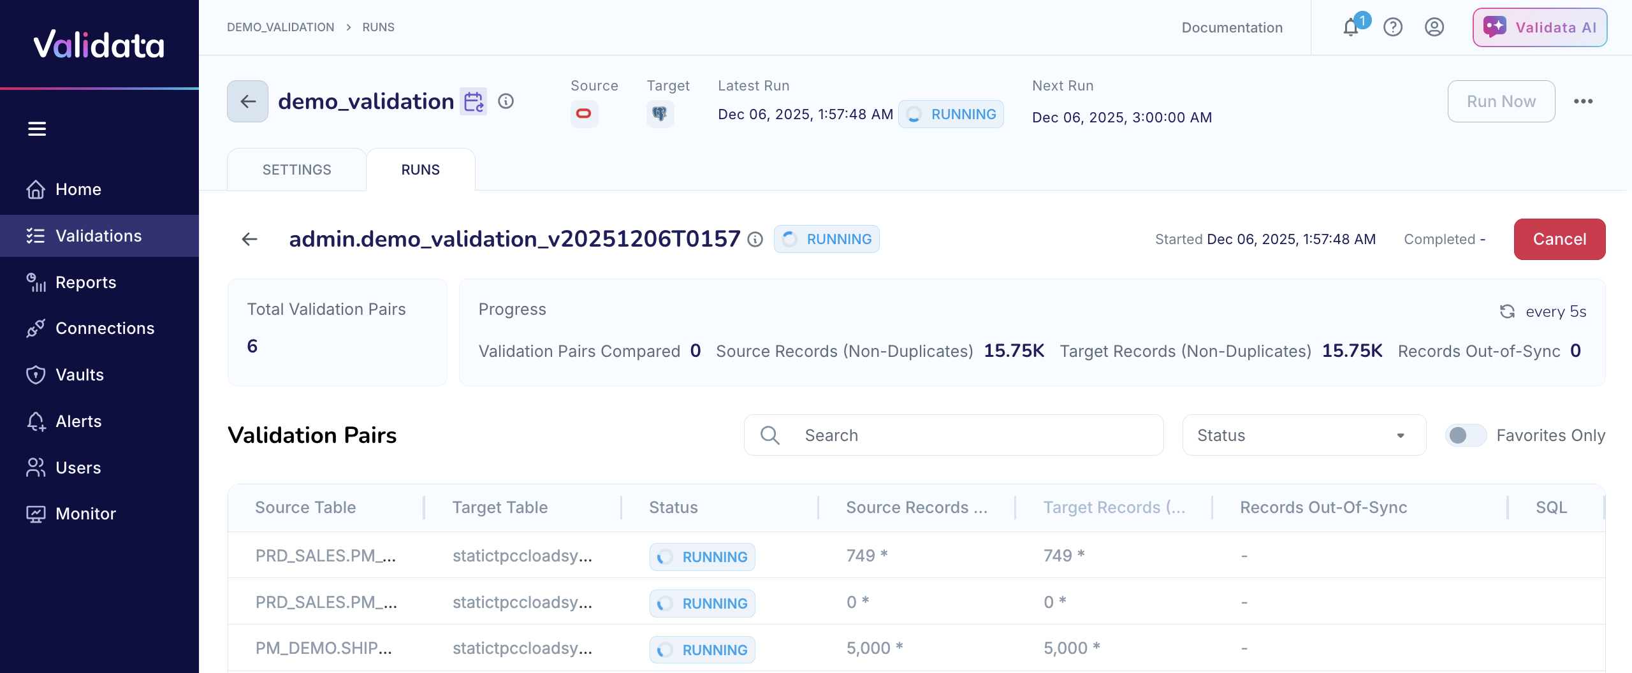Switch to the SETTINGS tab
This screenshot has height=673, width=1632.
tap(296, 170)
